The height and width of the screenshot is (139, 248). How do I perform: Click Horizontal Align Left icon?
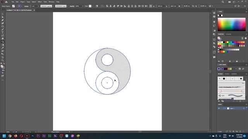tap(107, 6)
